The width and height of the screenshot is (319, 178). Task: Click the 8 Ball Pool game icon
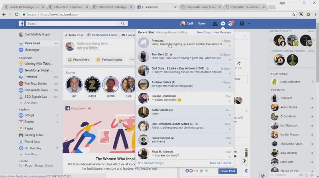point(279,60)
